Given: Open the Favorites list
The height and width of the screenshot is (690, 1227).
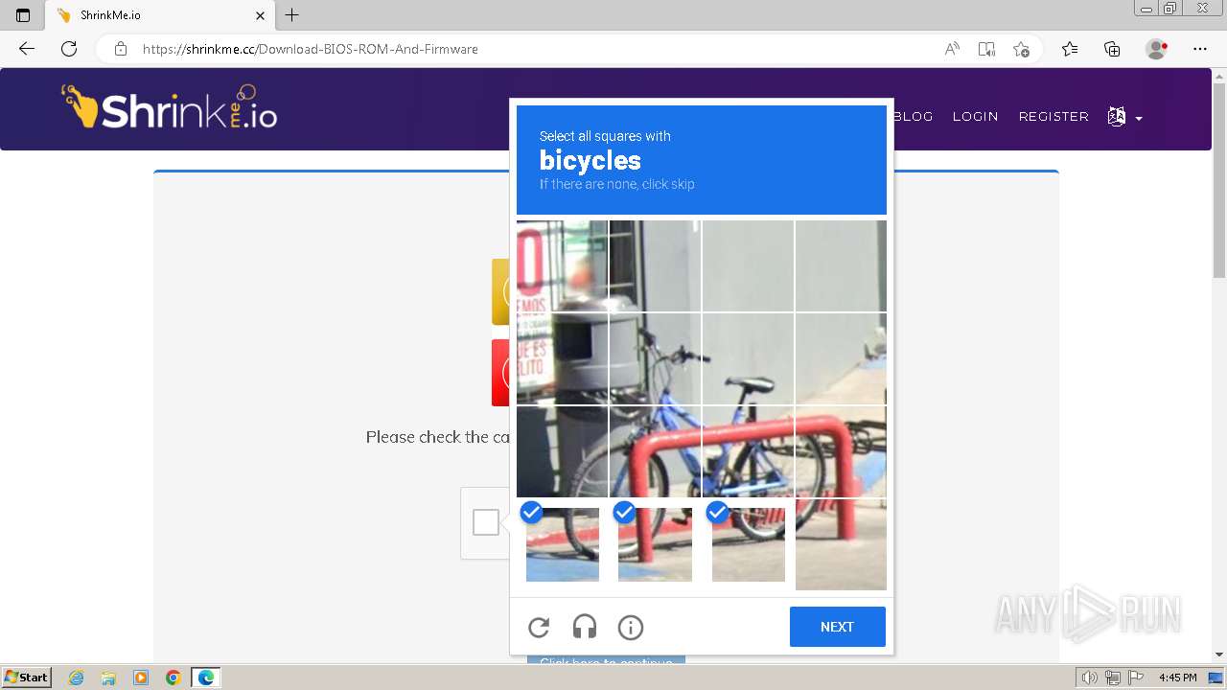Looking at the screenshot, I should [1070, 49].
